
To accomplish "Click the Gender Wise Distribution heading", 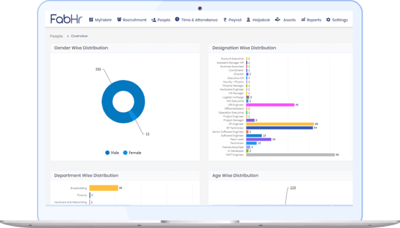I will 81,48.
